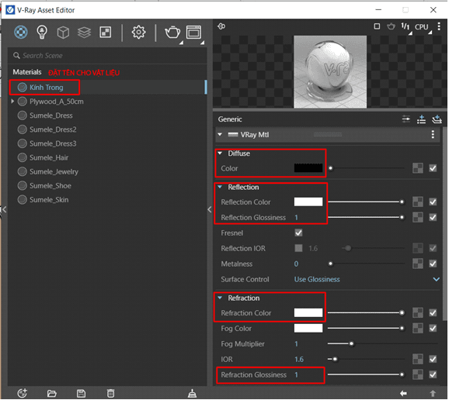The height and width of the screenshot is (400, 449).
Task: Click the preview render teapot icon
Action: [391, 26]
